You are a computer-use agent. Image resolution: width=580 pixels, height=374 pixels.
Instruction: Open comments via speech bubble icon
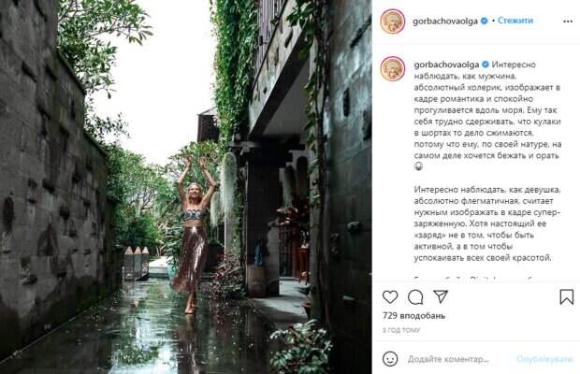[415, 296]
